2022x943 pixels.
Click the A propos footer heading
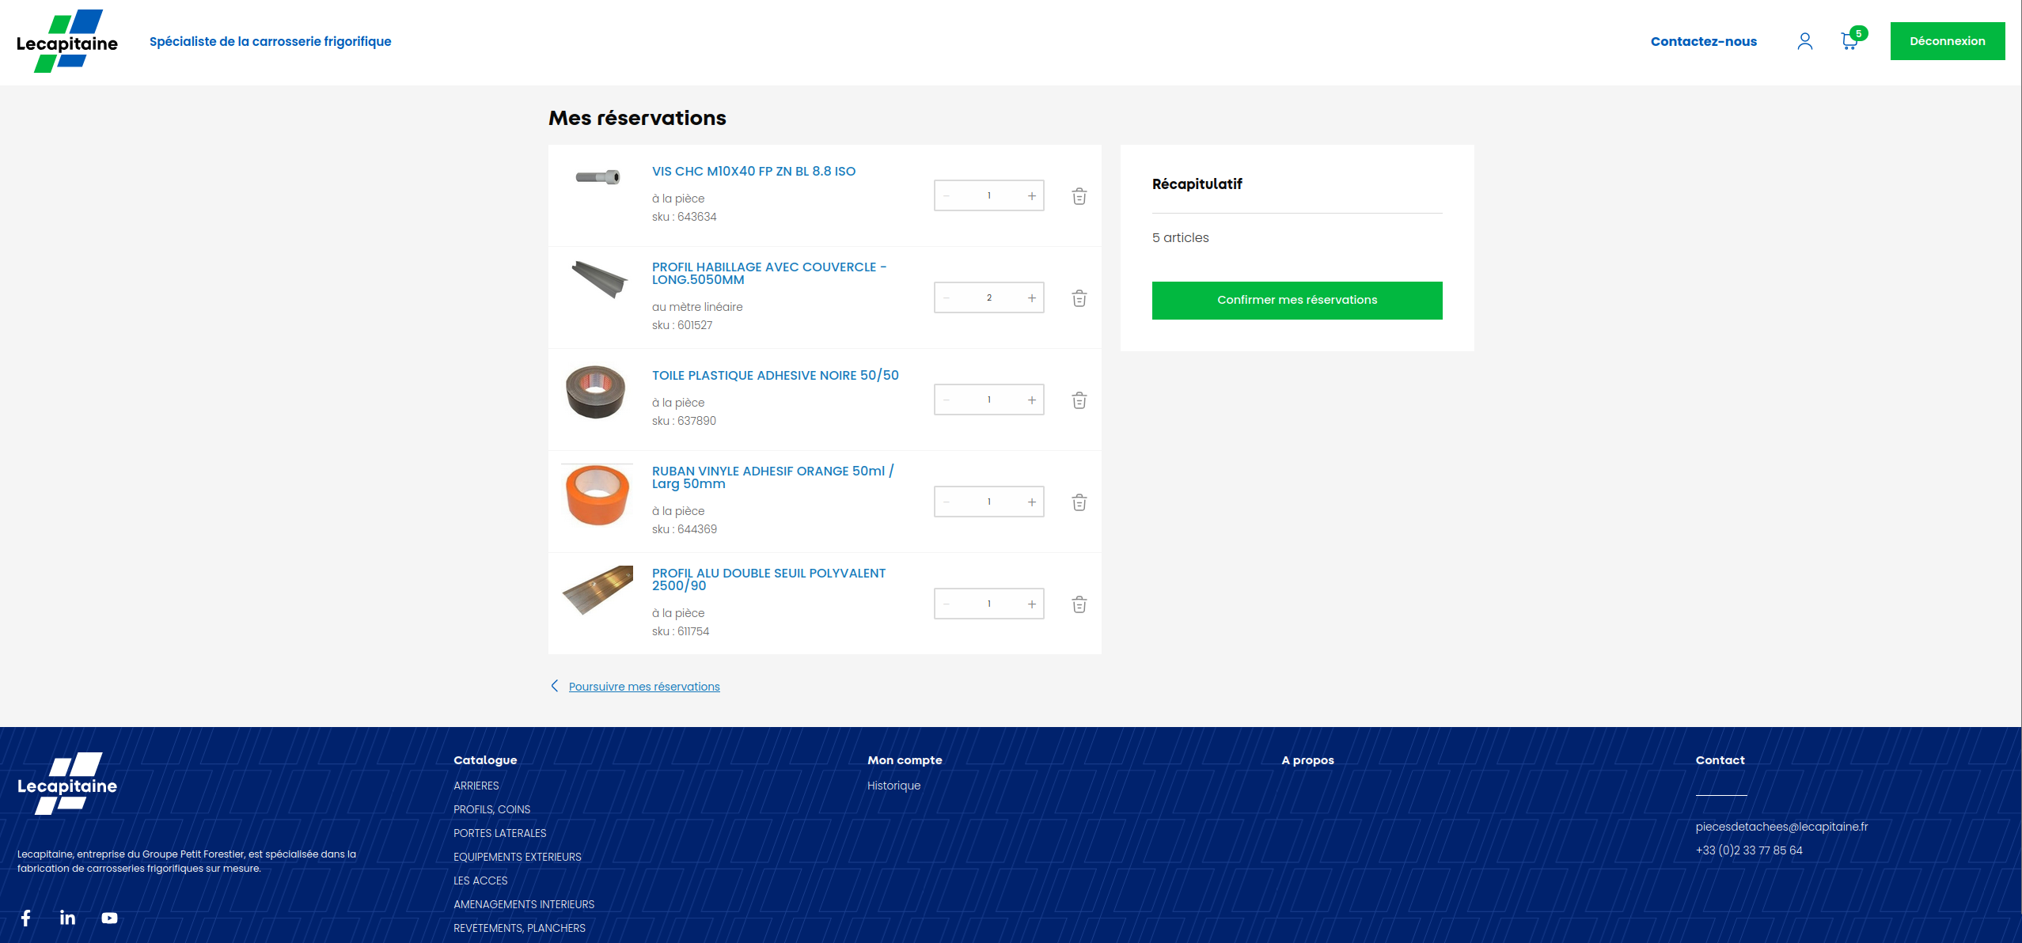[1307, 760]
